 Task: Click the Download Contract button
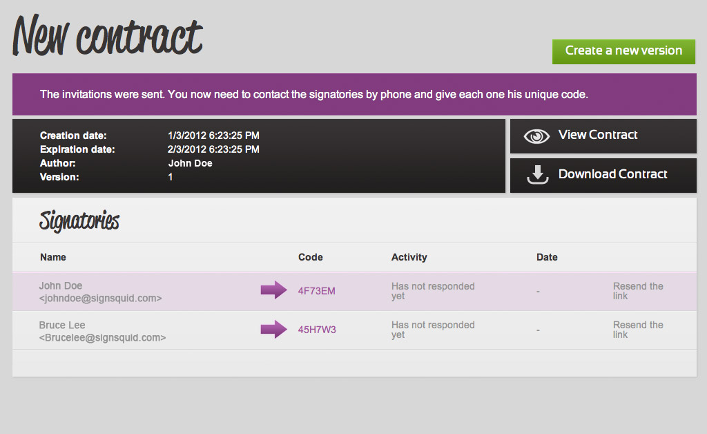(603, 176)
